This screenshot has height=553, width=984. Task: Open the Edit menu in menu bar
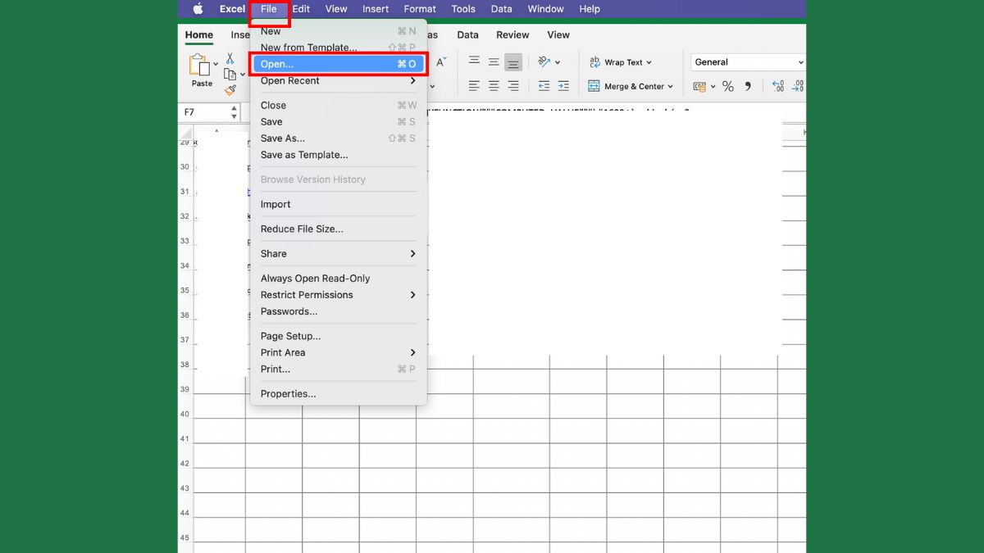301,9
